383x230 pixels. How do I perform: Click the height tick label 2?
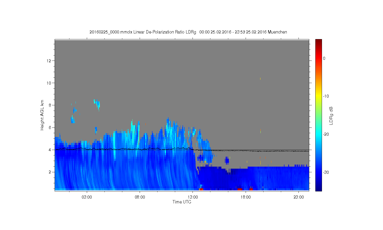click(50, 172)
